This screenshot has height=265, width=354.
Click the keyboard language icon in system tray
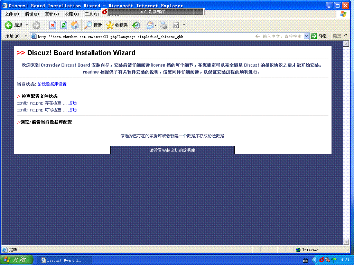click(306, 260)
